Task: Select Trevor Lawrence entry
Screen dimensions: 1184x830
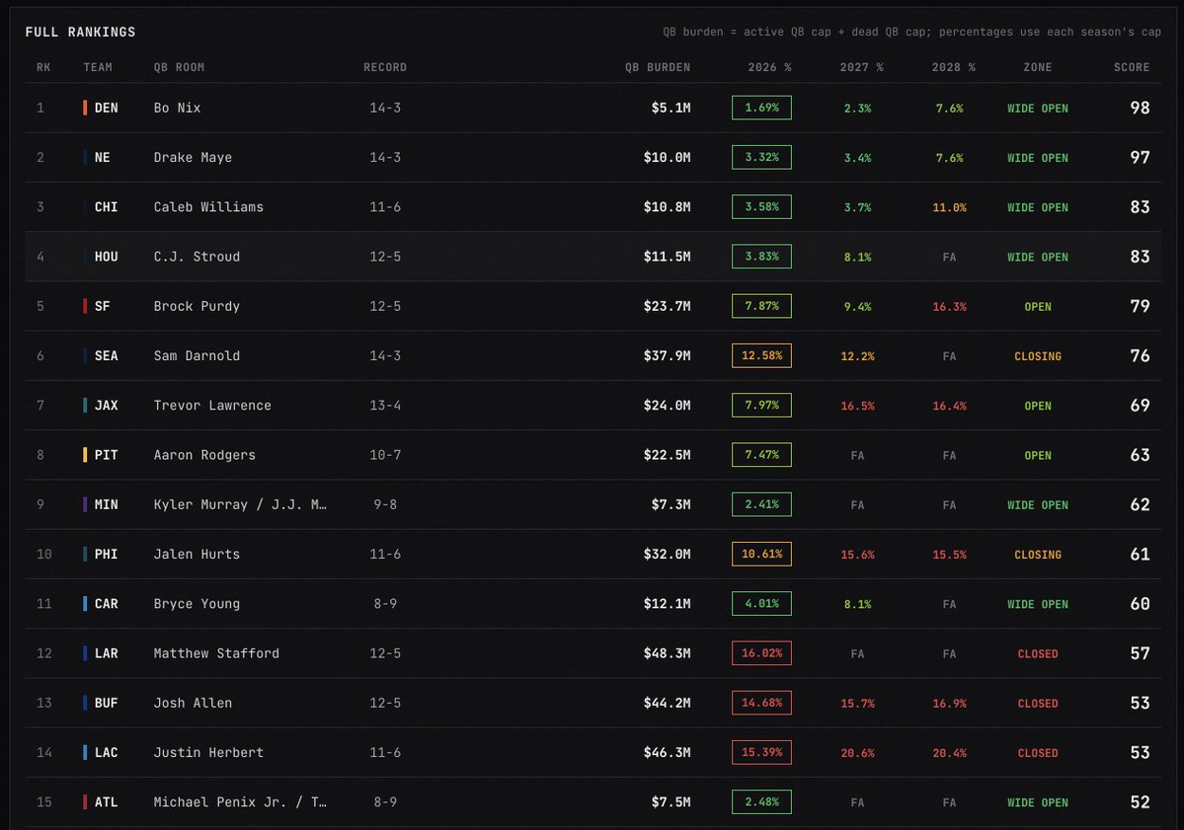Action: (x=212, y=406)
